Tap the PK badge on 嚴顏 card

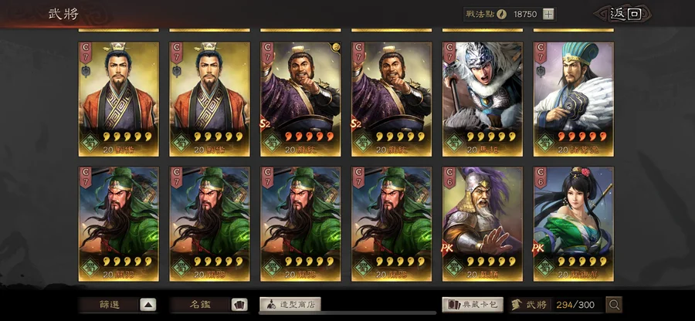pyautogui.click(x=447, y=248)
